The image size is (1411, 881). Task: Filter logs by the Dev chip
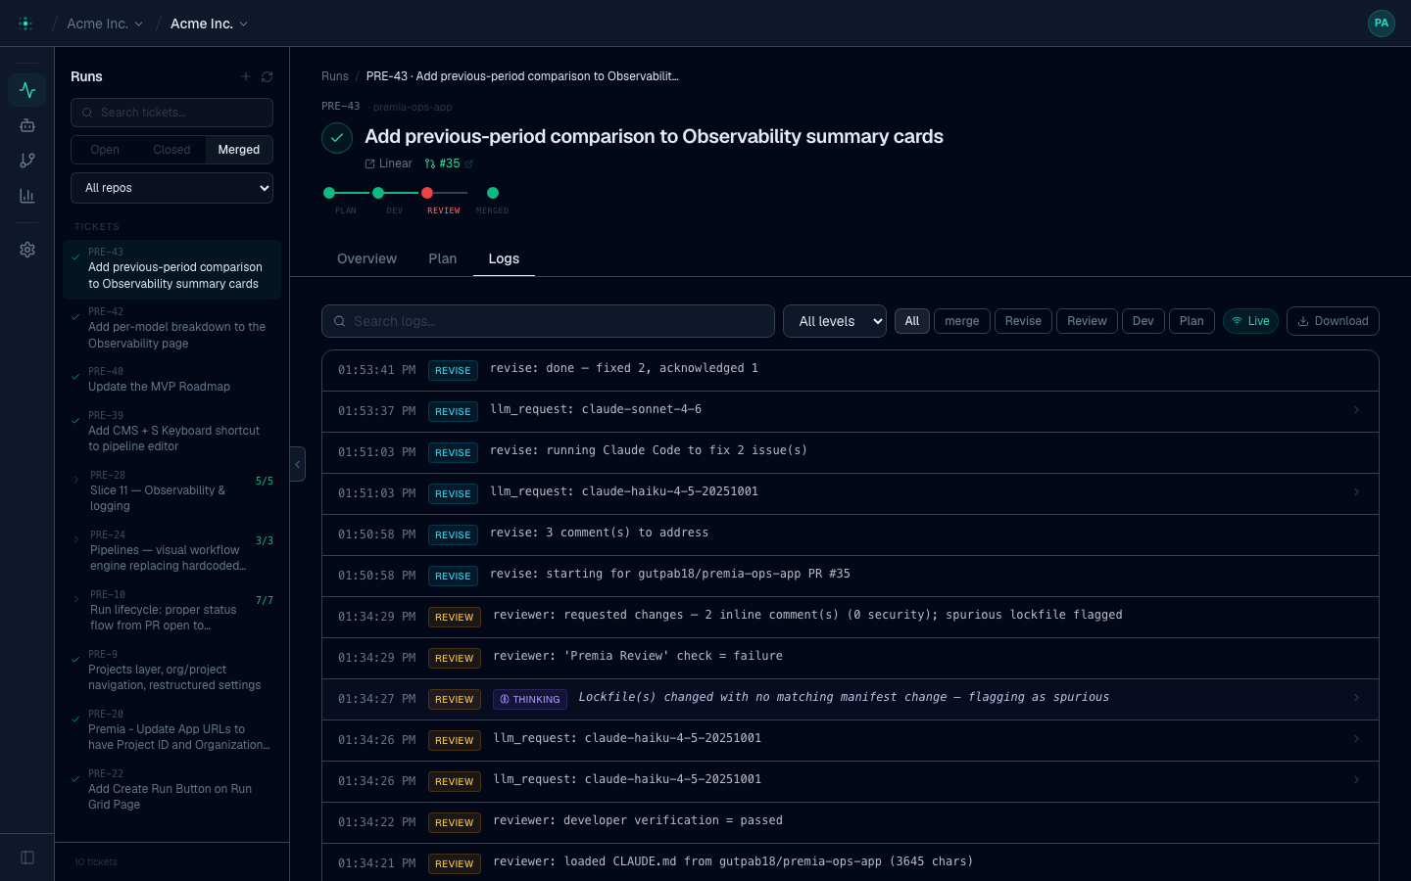(1143, 321)
